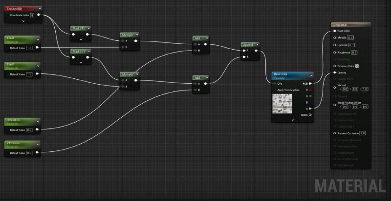The image size is (391, 201).
Task: Click pin B on the Add fed by U Position
Action: pyautogui.click(x=195, y=51)
